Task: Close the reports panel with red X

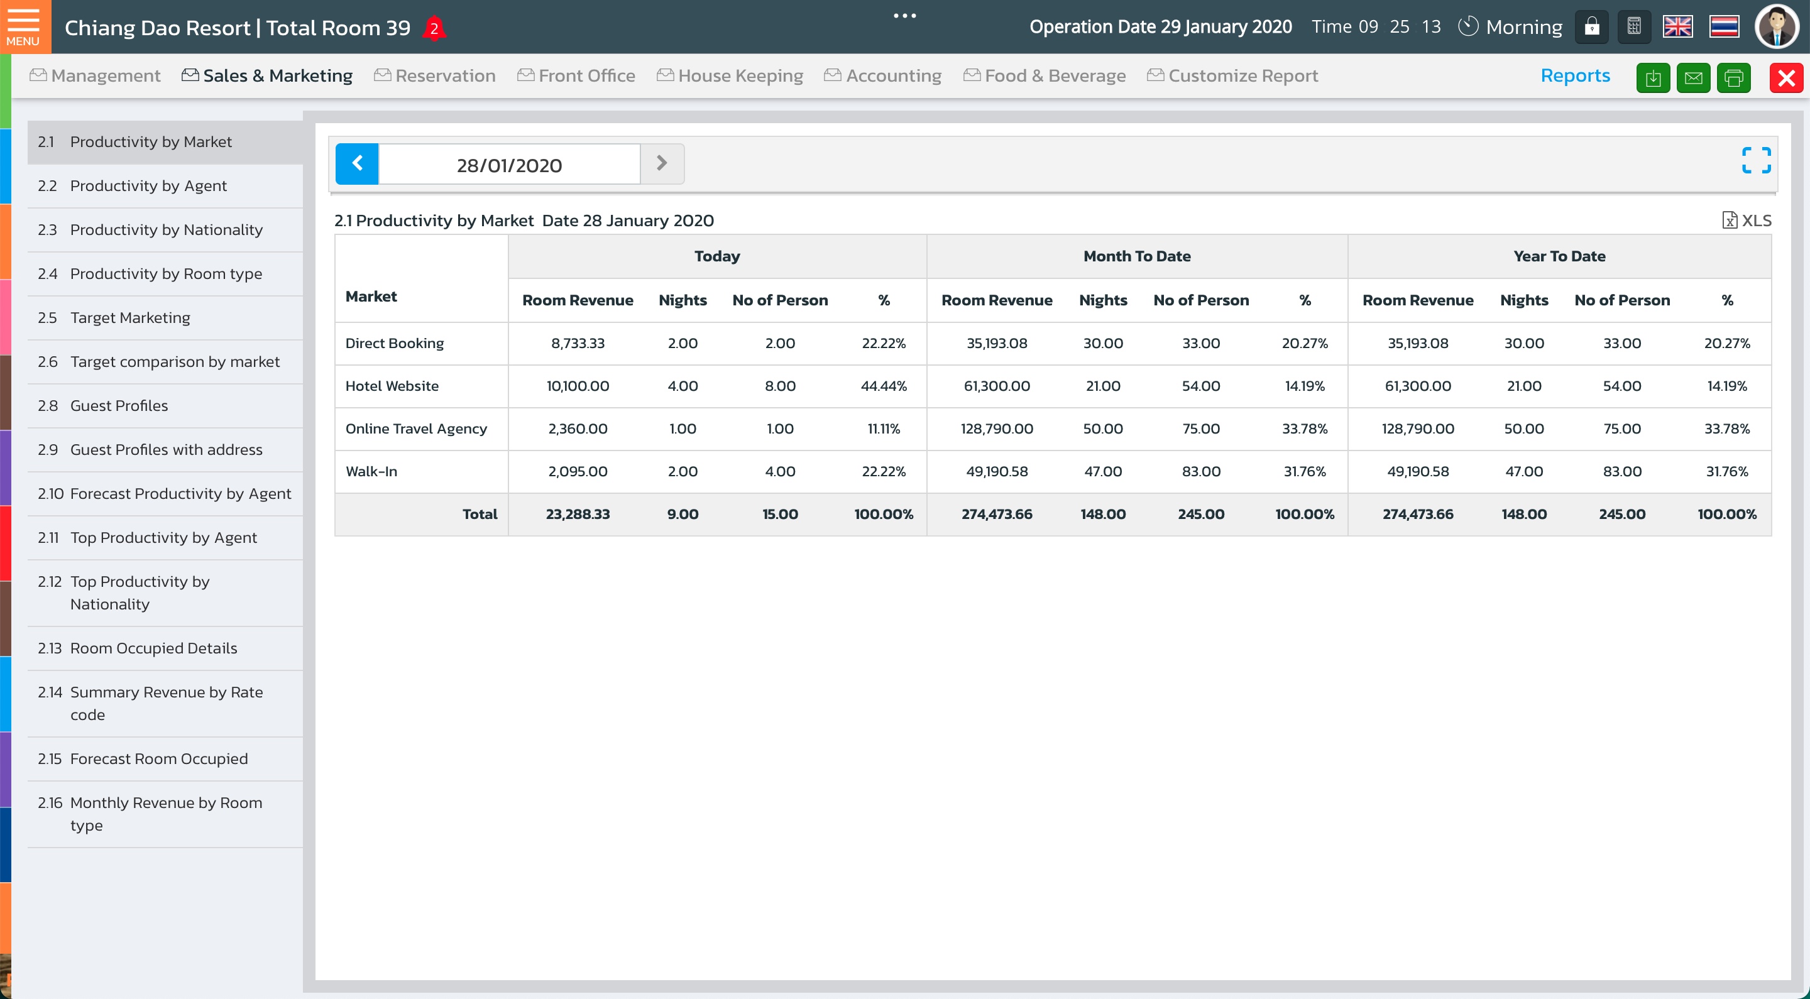Action: (x=1786, y=77)
